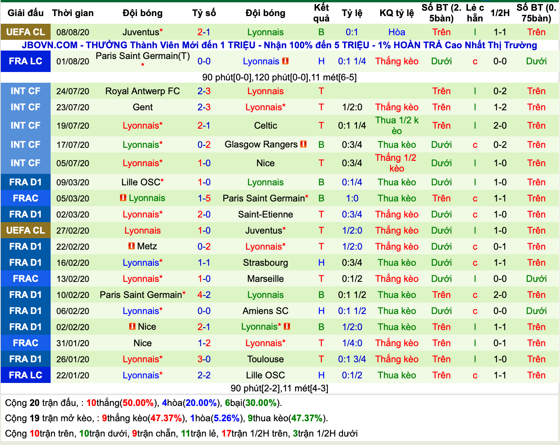Open the UEFA CL league label dated 08/08/20
Viewport: 560px width, 445px height.
tap(26, 32)
